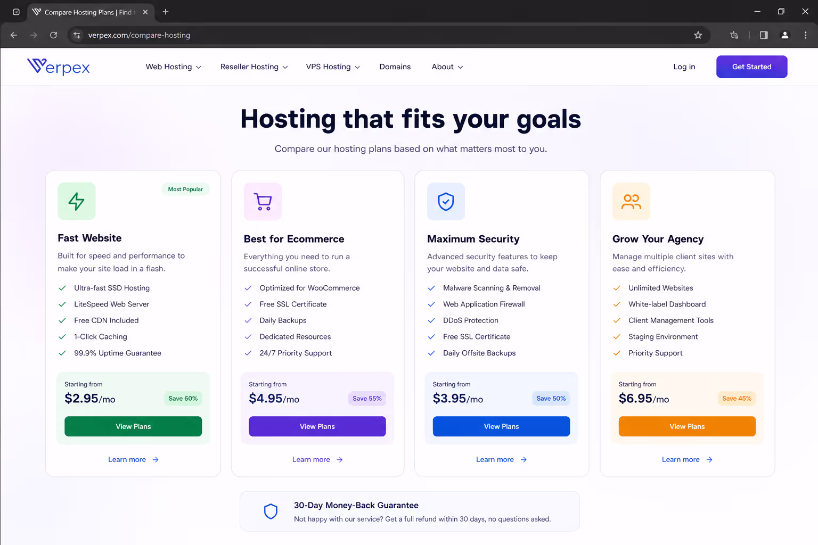Go forward in browser history
This screenshot has height=545, width=818.
[34, 35]
